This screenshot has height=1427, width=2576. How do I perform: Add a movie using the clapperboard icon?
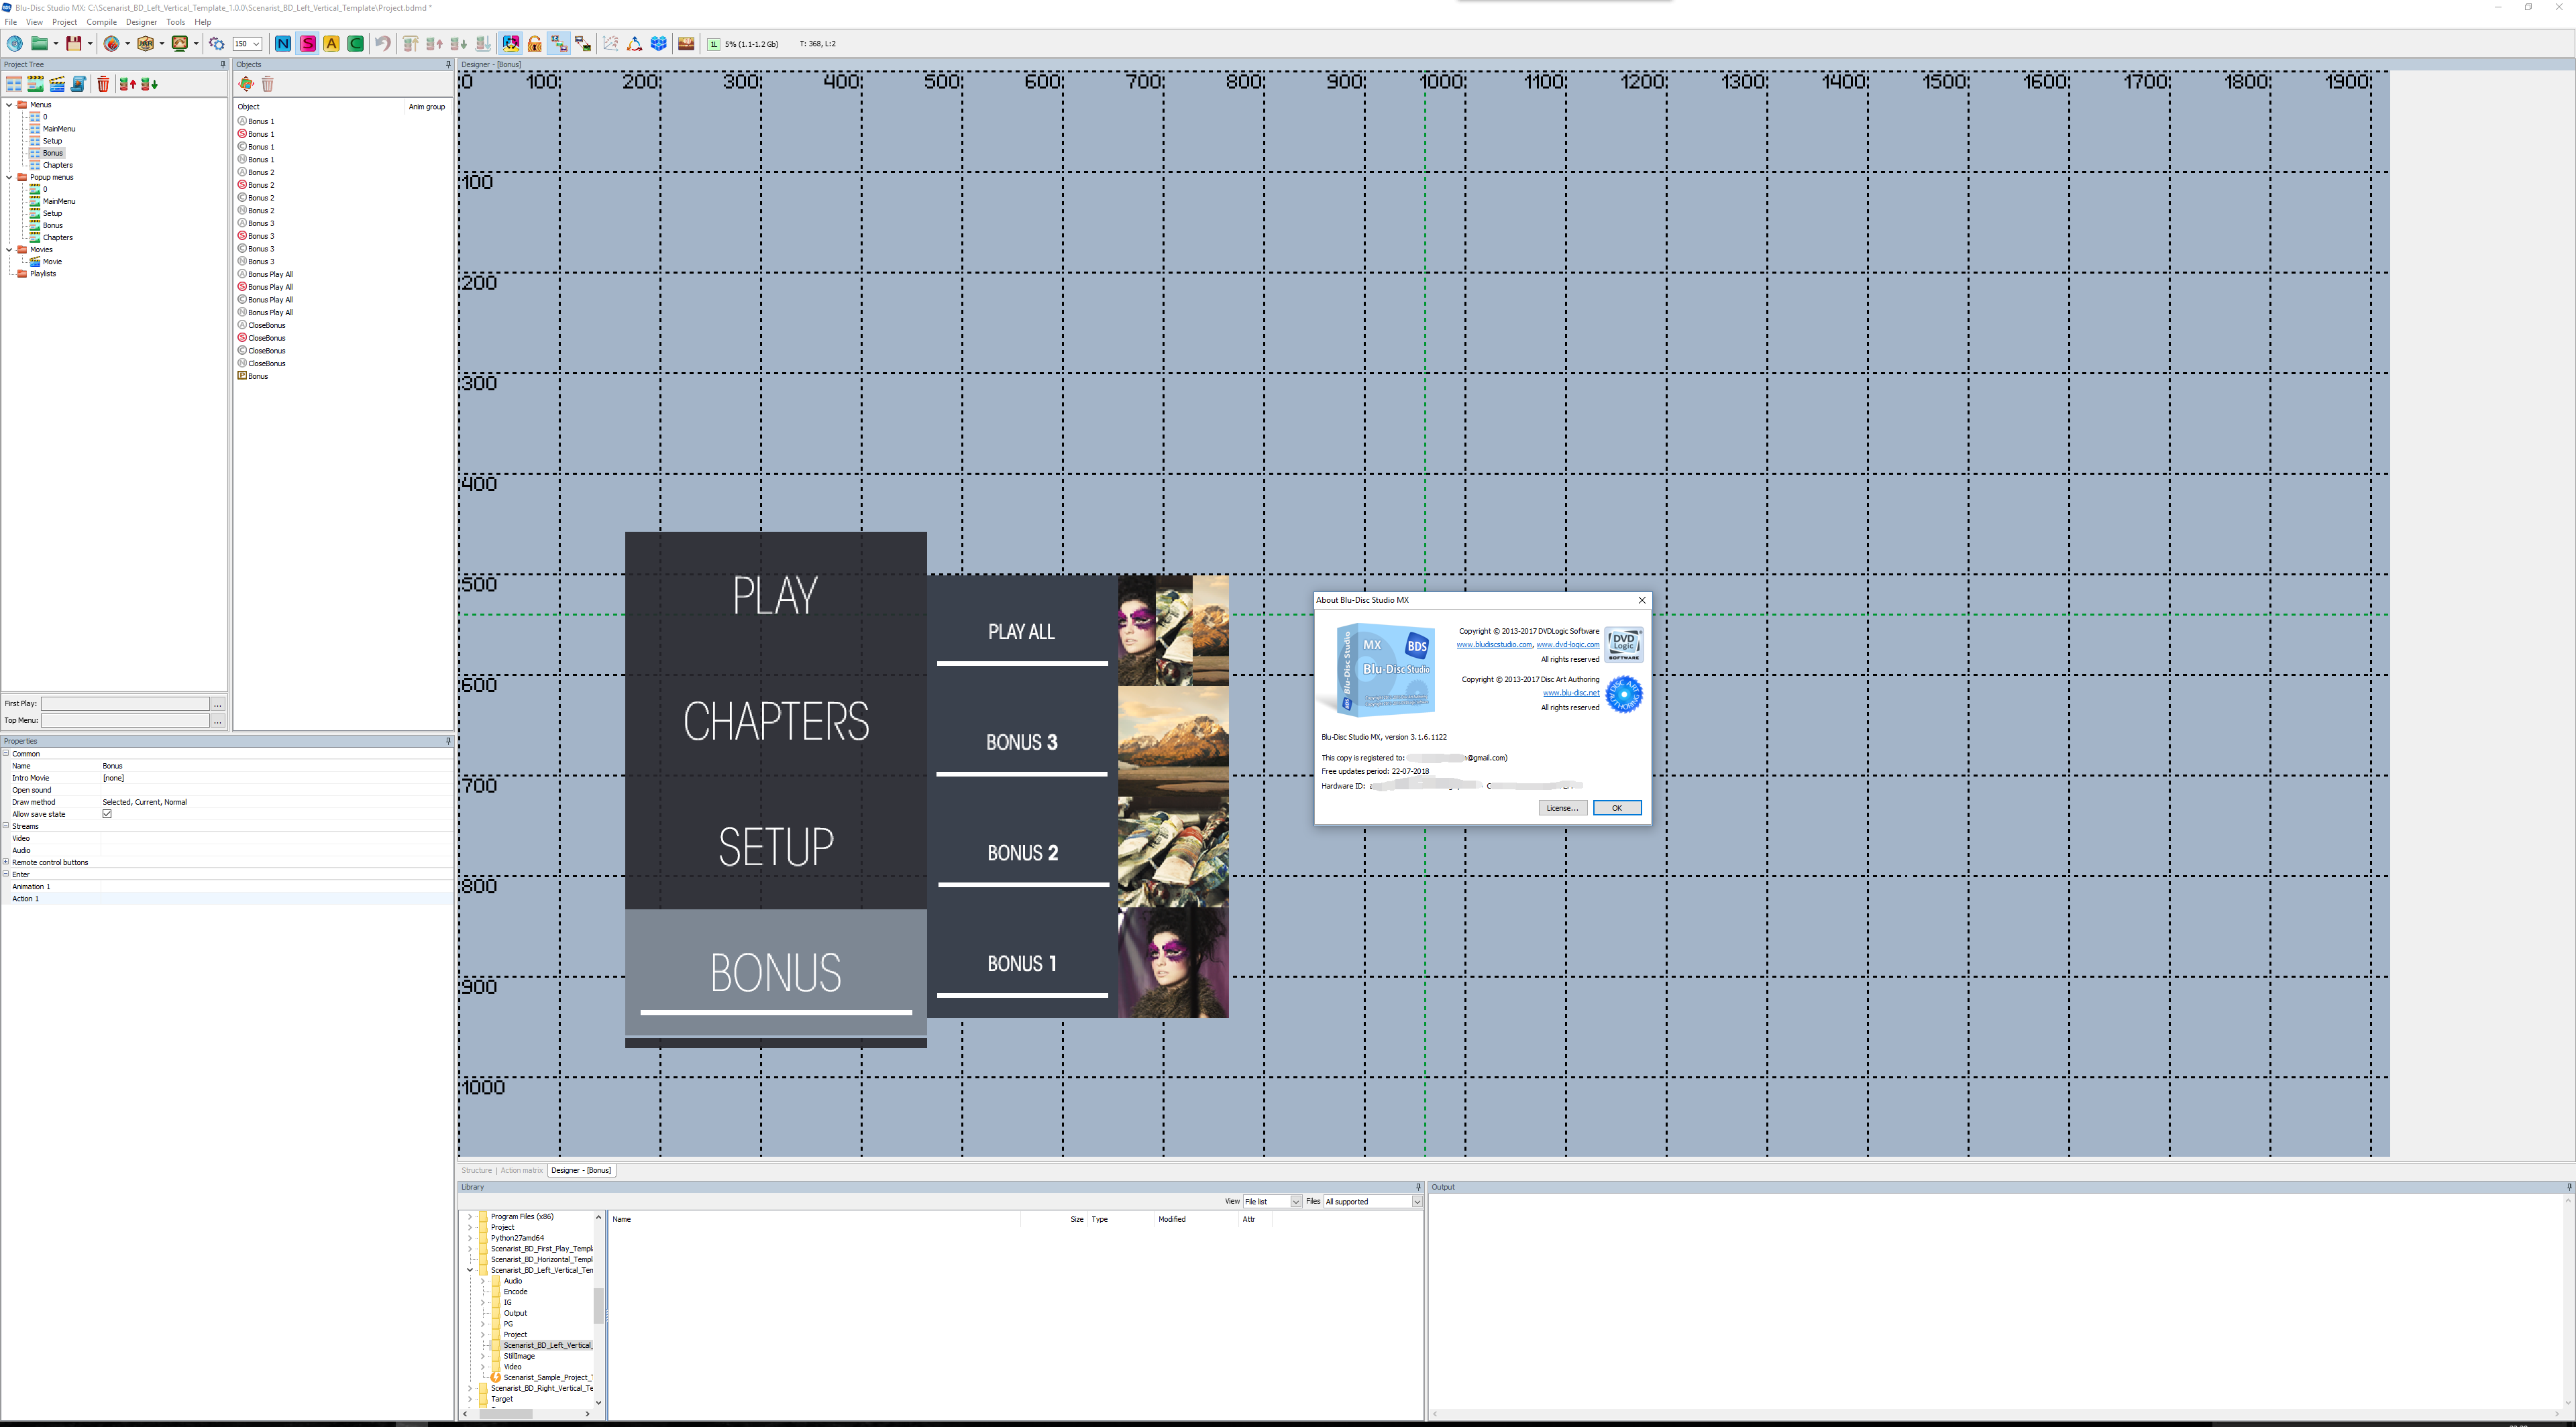pos(57,84)
